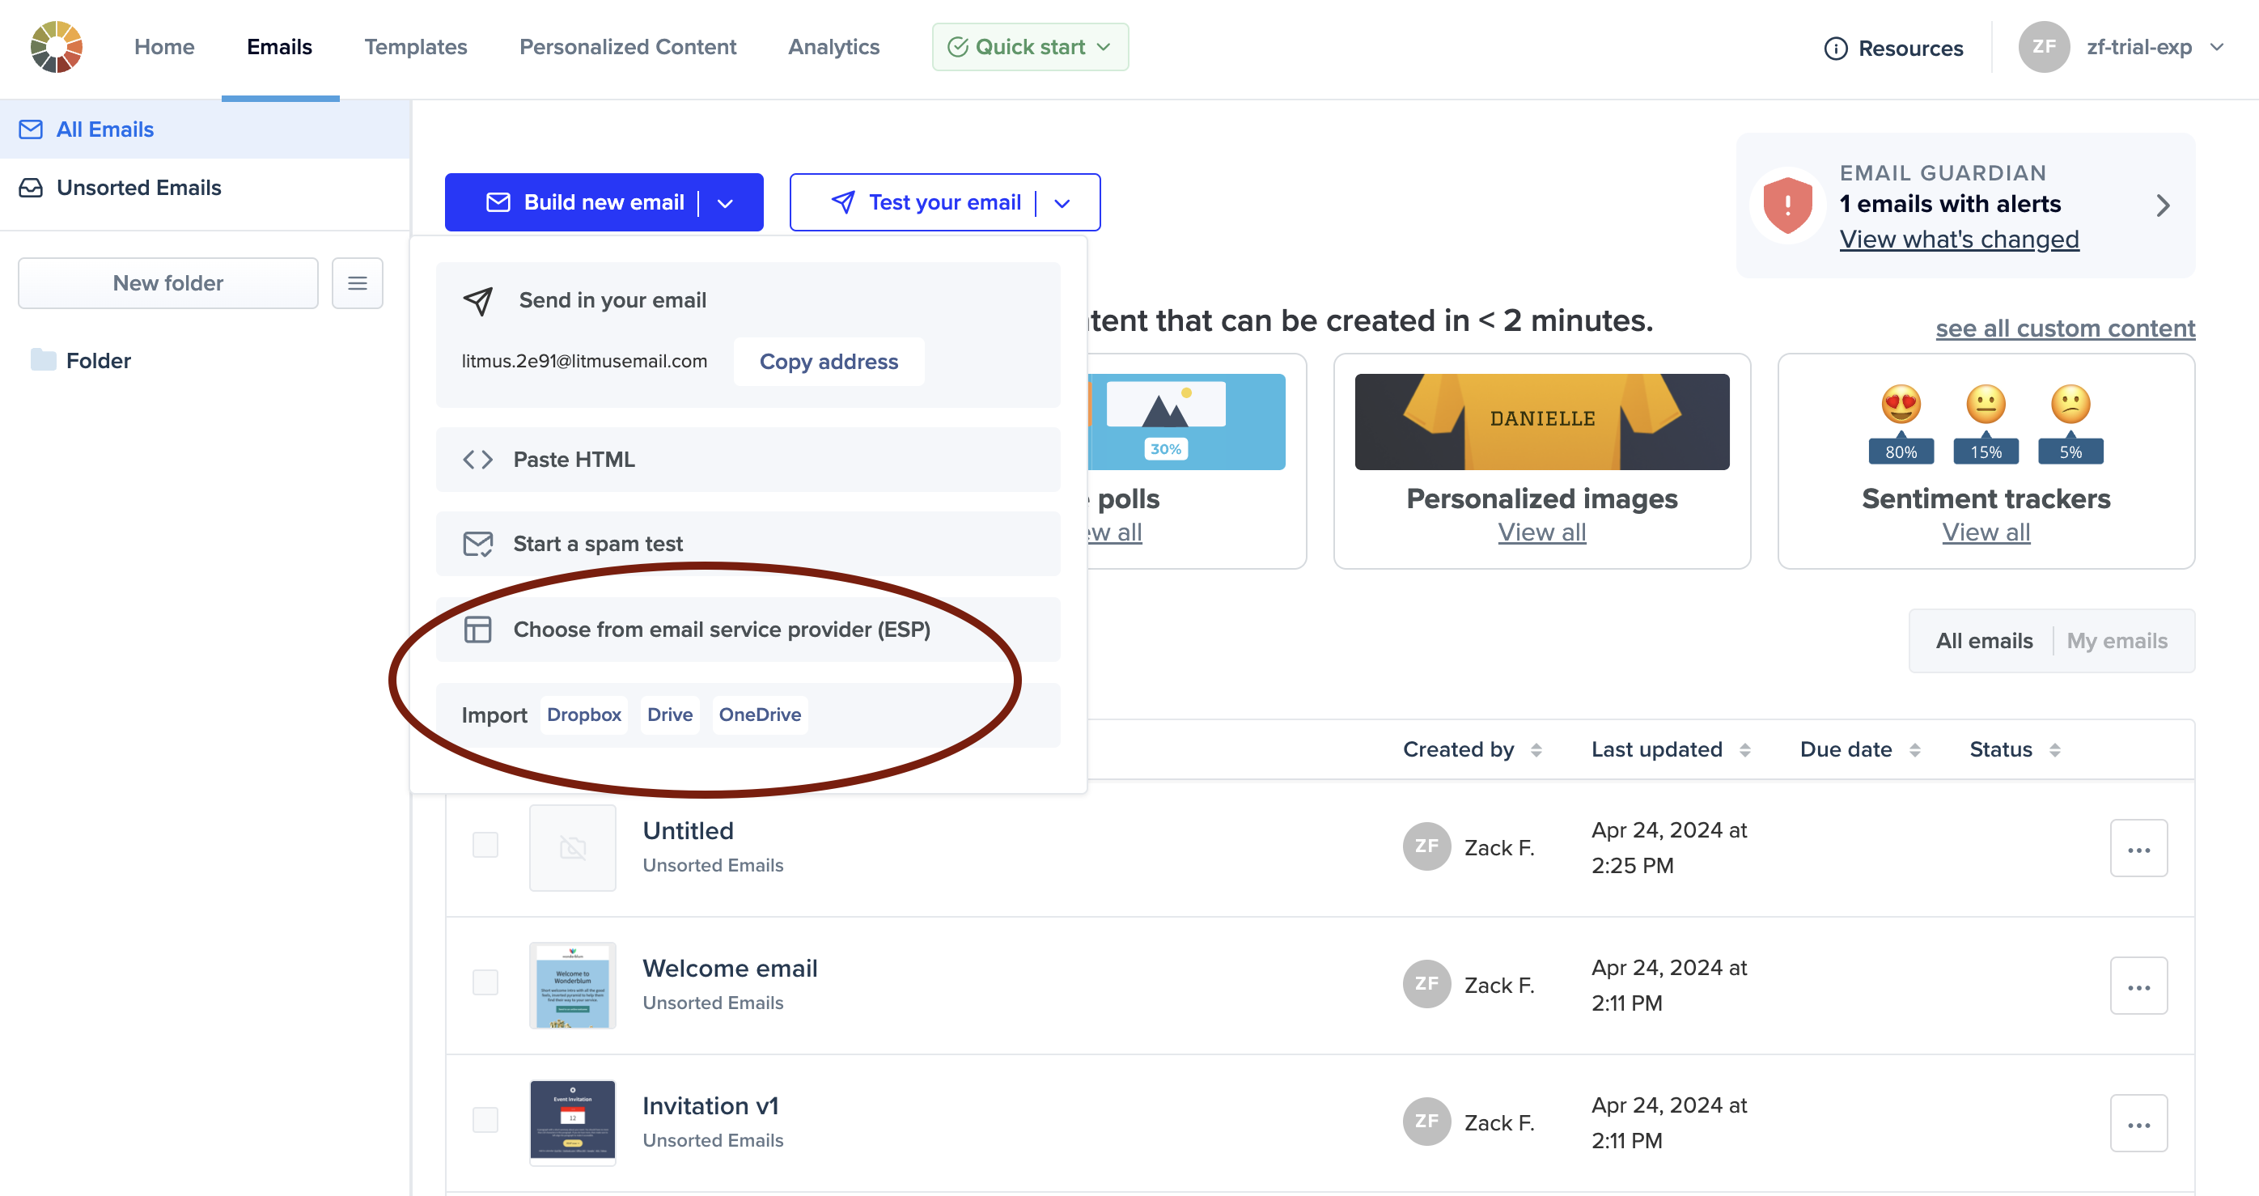Open the Test your email dropdown arrow
This screenshot has height=1196, width=2259.
tap(1062, 201)
